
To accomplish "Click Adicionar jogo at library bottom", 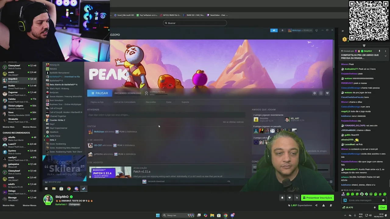I will point(53,182).
